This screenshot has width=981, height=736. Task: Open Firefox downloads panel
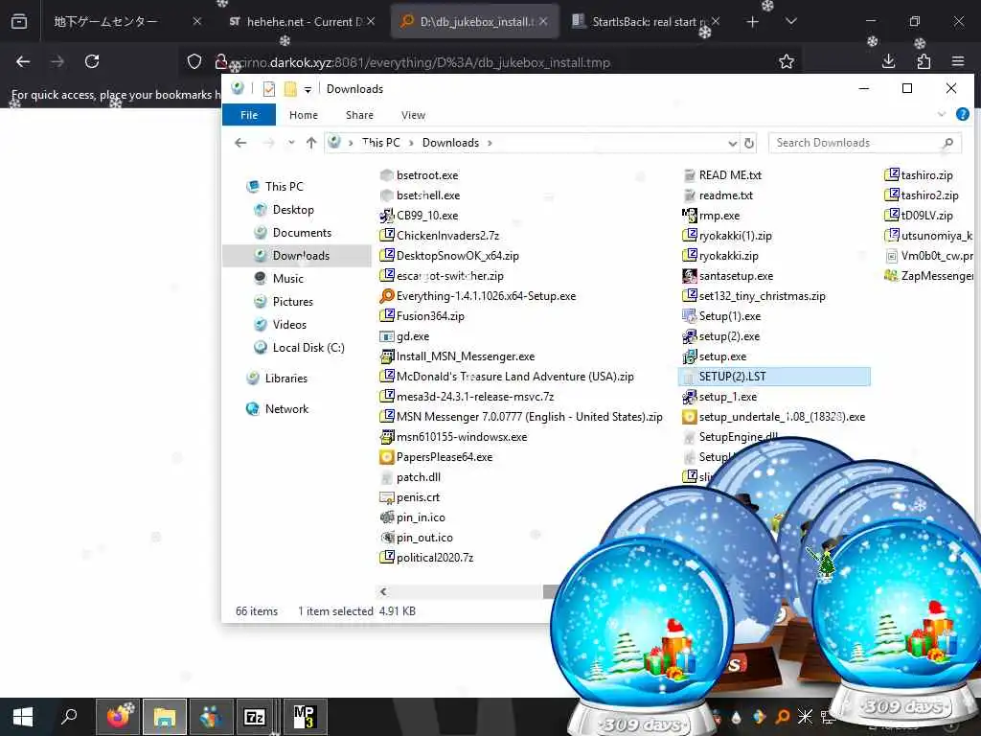point(888,61)
